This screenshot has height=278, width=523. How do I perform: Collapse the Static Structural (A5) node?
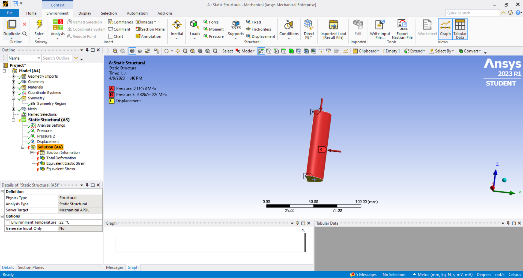point(13,120)
